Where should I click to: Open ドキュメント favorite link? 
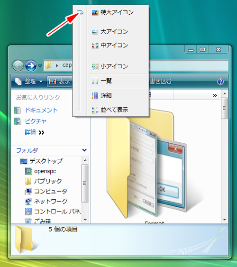coord(41,110)
